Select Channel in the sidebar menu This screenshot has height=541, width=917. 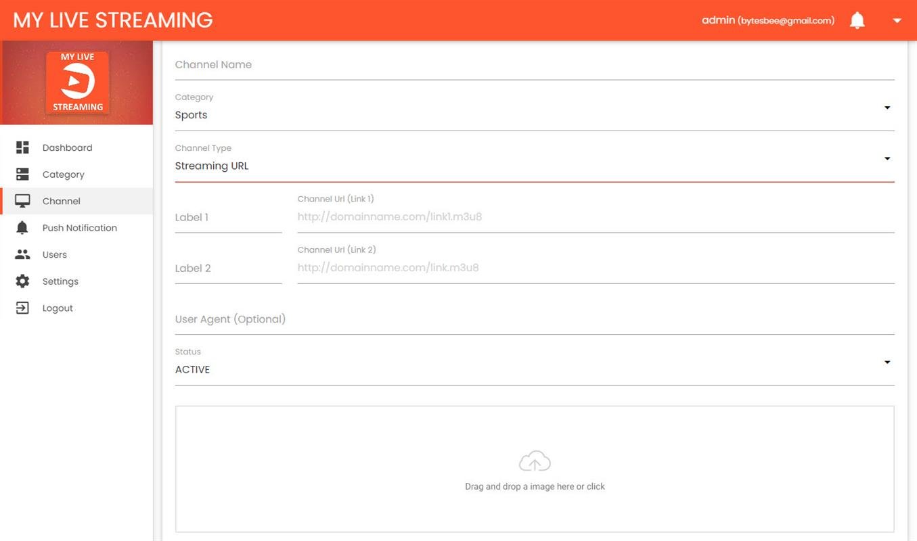coord(61,200)
